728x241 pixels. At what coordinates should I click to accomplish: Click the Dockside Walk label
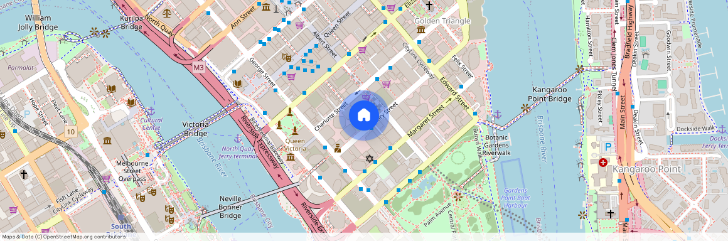(695, 129)
